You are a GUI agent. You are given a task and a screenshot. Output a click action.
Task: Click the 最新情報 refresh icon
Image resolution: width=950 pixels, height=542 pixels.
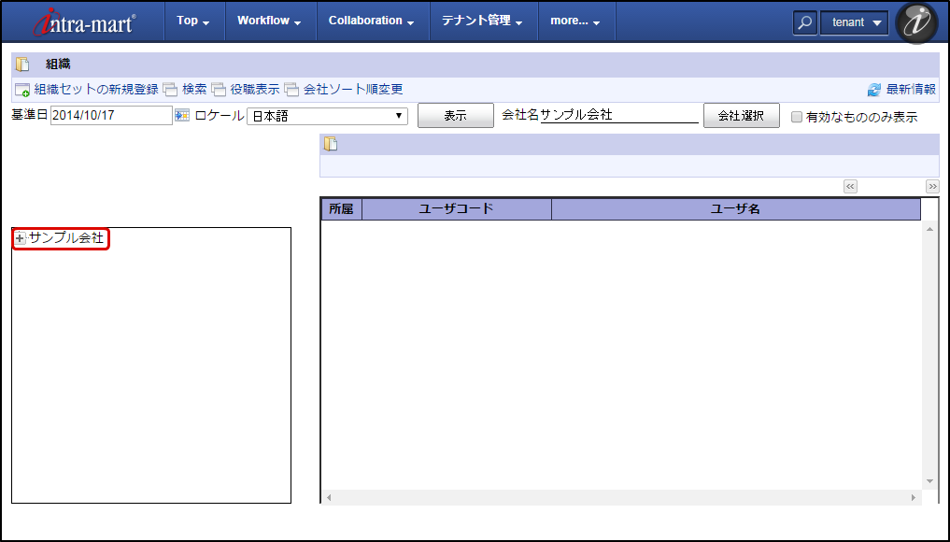(874, 90)
